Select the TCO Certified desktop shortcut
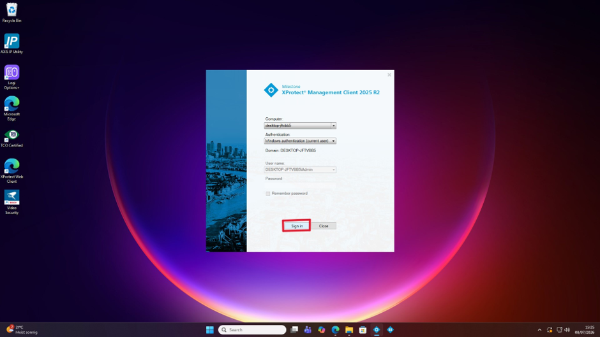The height and width of the screenshot is (337, 600). click(11, 138)
